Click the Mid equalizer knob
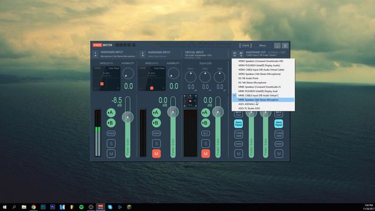The width and height of the screenshot is (375, 211). pyautogui.click(x=205, y=77)
